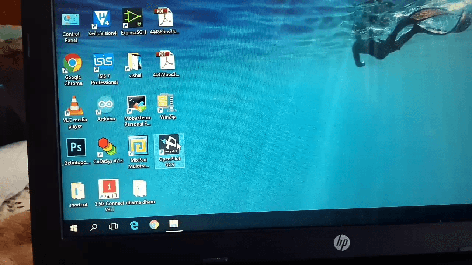This screenshot has height=265, width=472.
Task: Select the 44486bos34 PDF file
Action: [164, 18]
